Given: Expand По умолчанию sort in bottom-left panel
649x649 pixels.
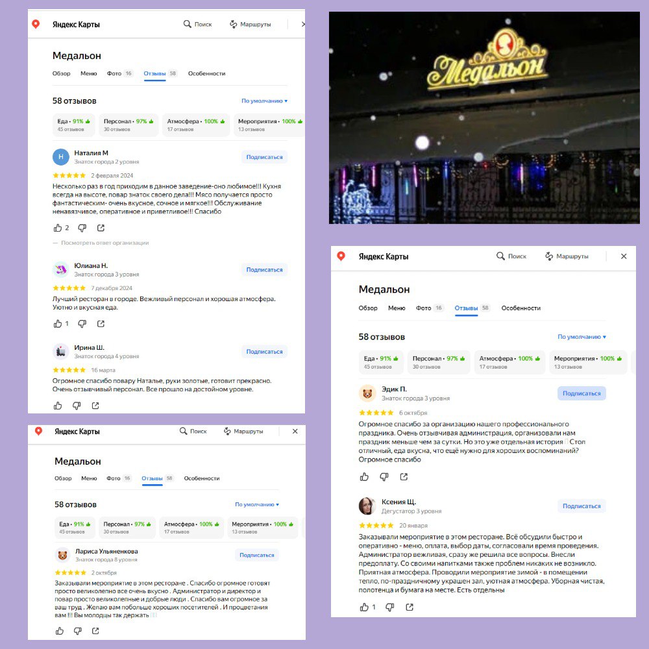Looking at the screenshot, I should (257, 504).
